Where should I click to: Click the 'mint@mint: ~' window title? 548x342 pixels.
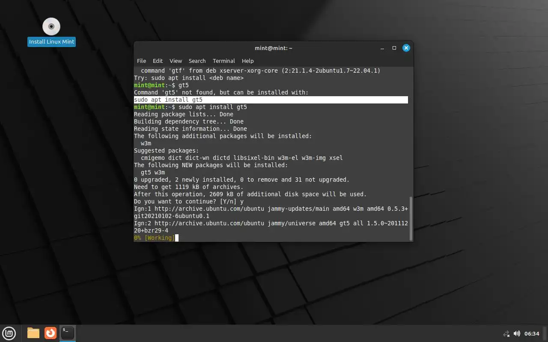click(274, 48)
